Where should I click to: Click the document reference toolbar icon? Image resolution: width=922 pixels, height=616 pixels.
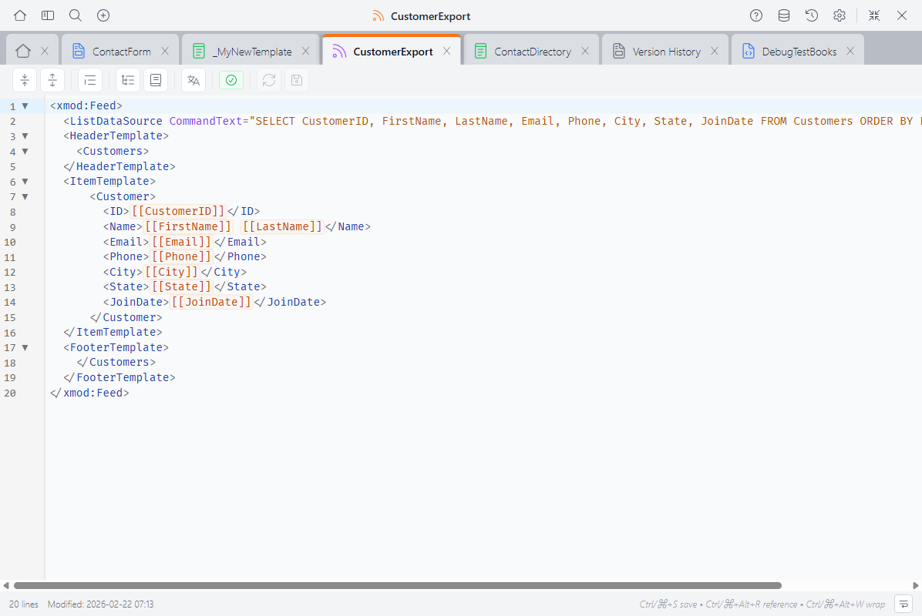[x=156, y=80]
